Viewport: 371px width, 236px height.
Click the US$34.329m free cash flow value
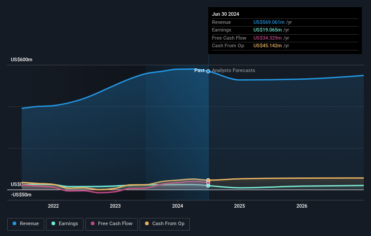[268, 38]
